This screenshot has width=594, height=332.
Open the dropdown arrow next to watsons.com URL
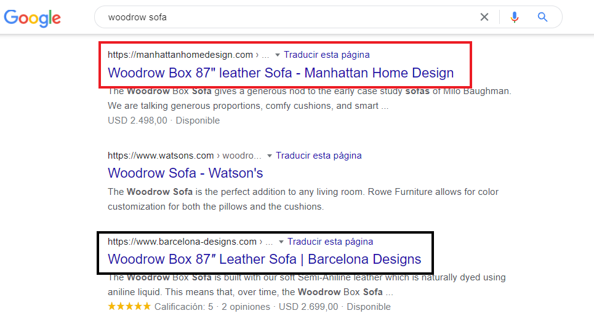(270, 156)
